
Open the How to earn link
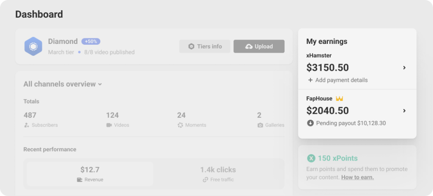357,177
